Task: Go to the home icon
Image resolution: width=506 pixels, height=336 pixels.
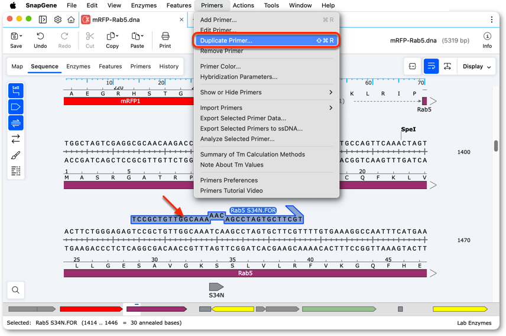Action: [x=71, y=19]
